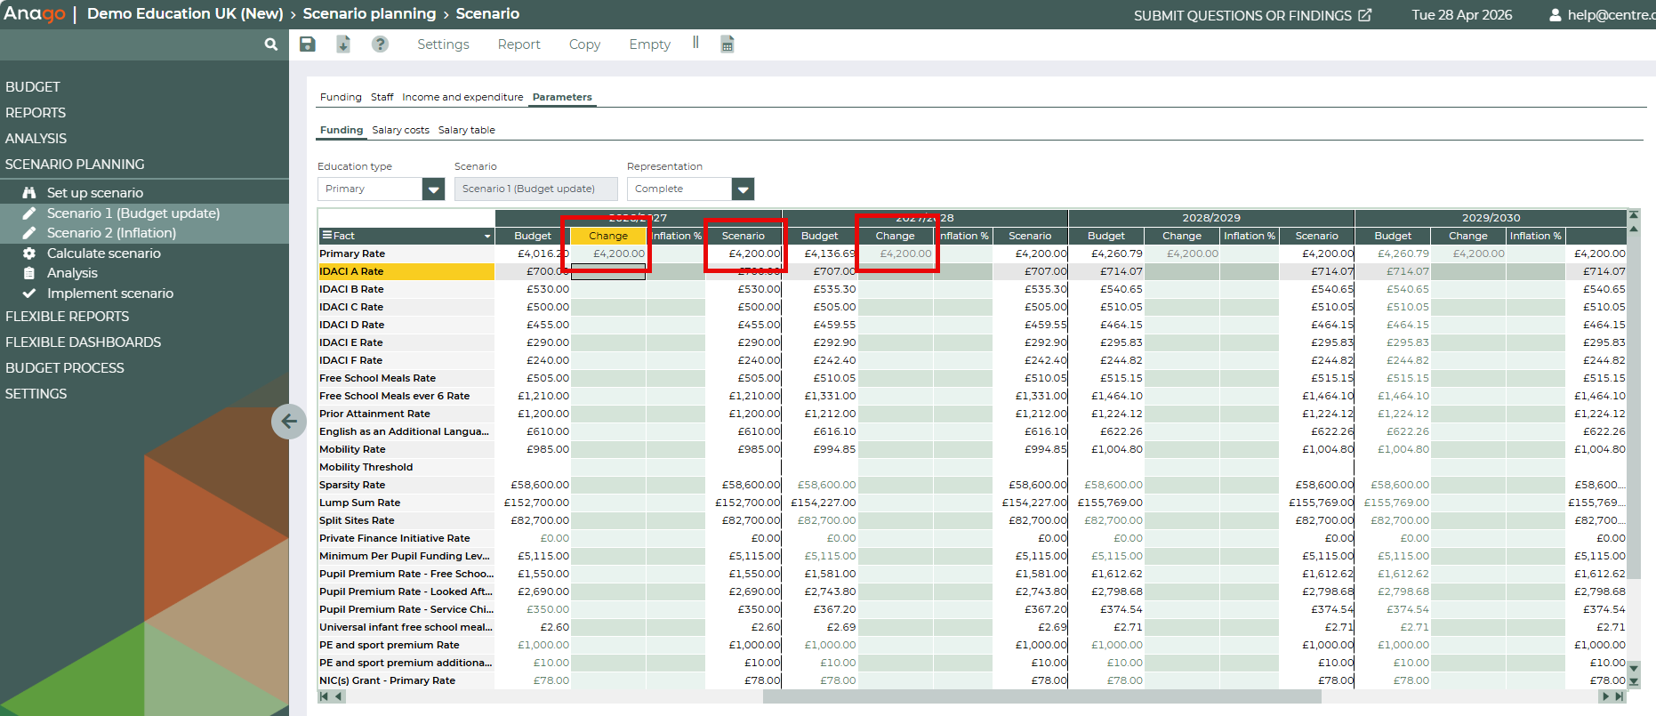Click the Empty button in toolbar

649,44
